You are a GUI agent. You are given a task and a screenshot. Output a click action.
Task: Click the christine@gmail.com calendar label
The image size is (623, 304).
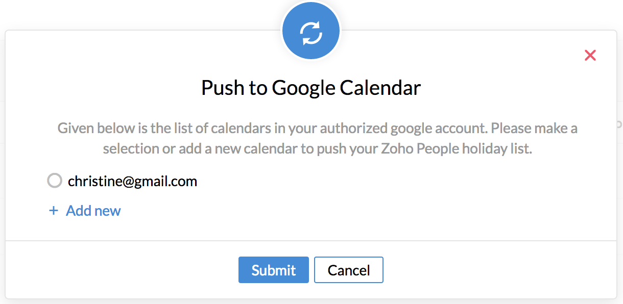pyautogui.click(x=132, y=181)
